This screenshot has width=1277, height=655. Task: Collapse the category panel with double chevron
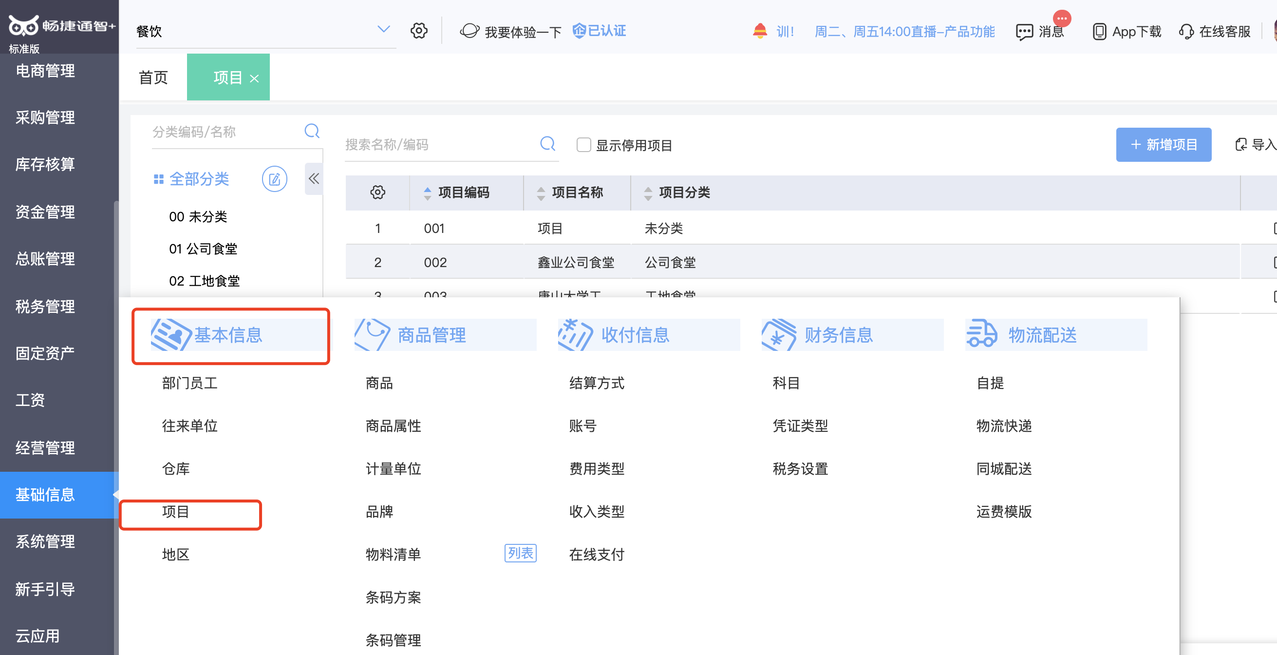(x=314, y=179)
